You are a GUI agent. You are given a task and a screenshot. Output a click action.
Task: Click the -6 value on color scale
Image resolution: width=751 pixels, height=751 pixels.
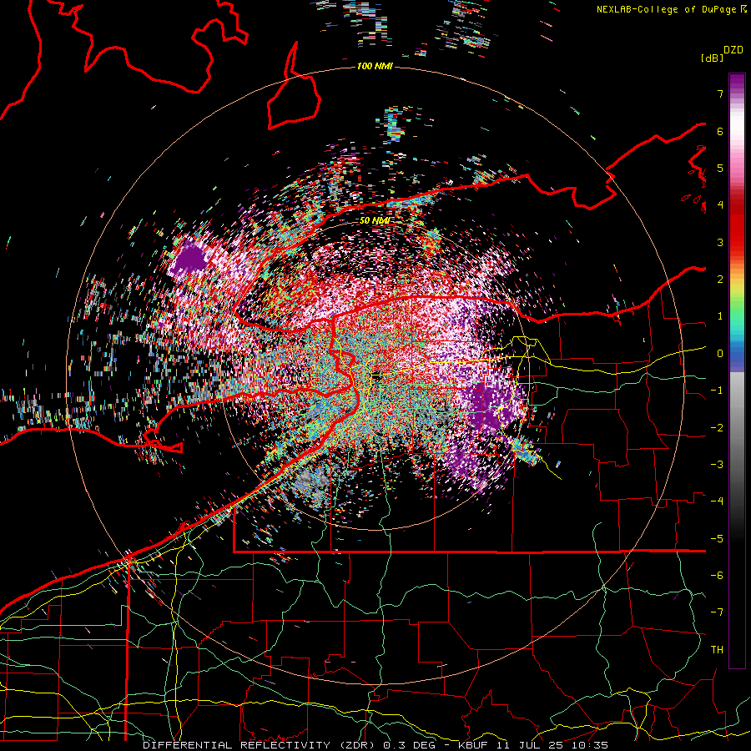717,576
